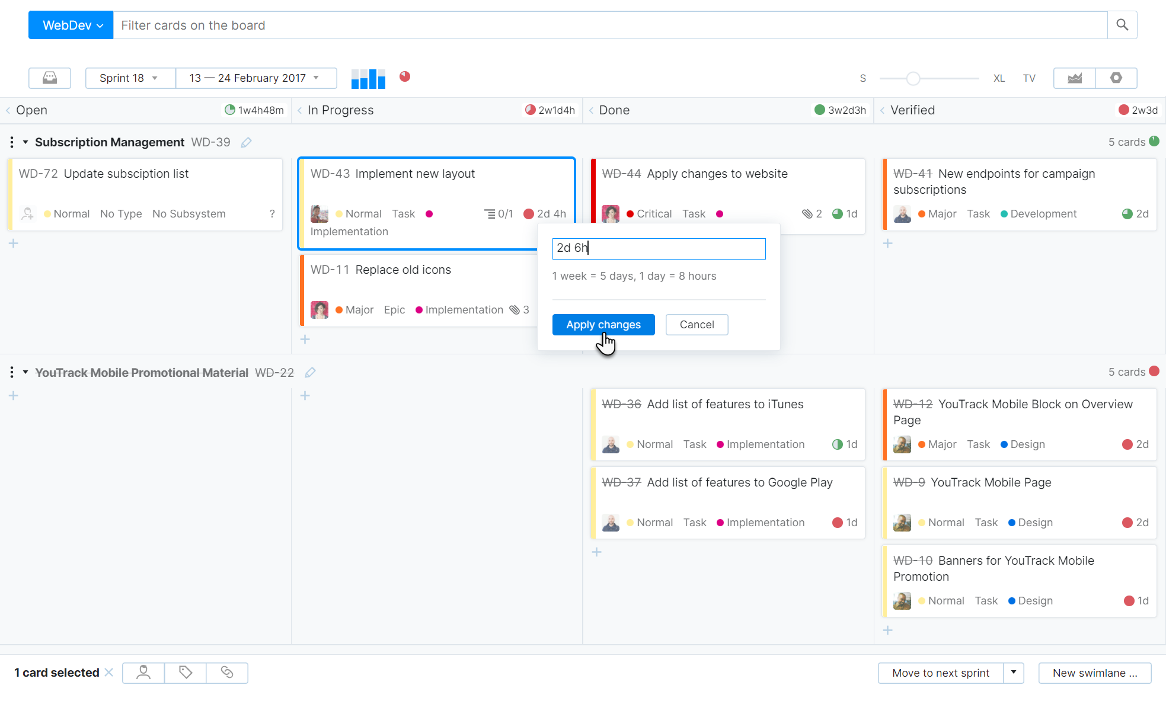Click the New swimlane button
This screenshot has height=701, width=1166.
pyautogui.click(x=1094, y=673)
